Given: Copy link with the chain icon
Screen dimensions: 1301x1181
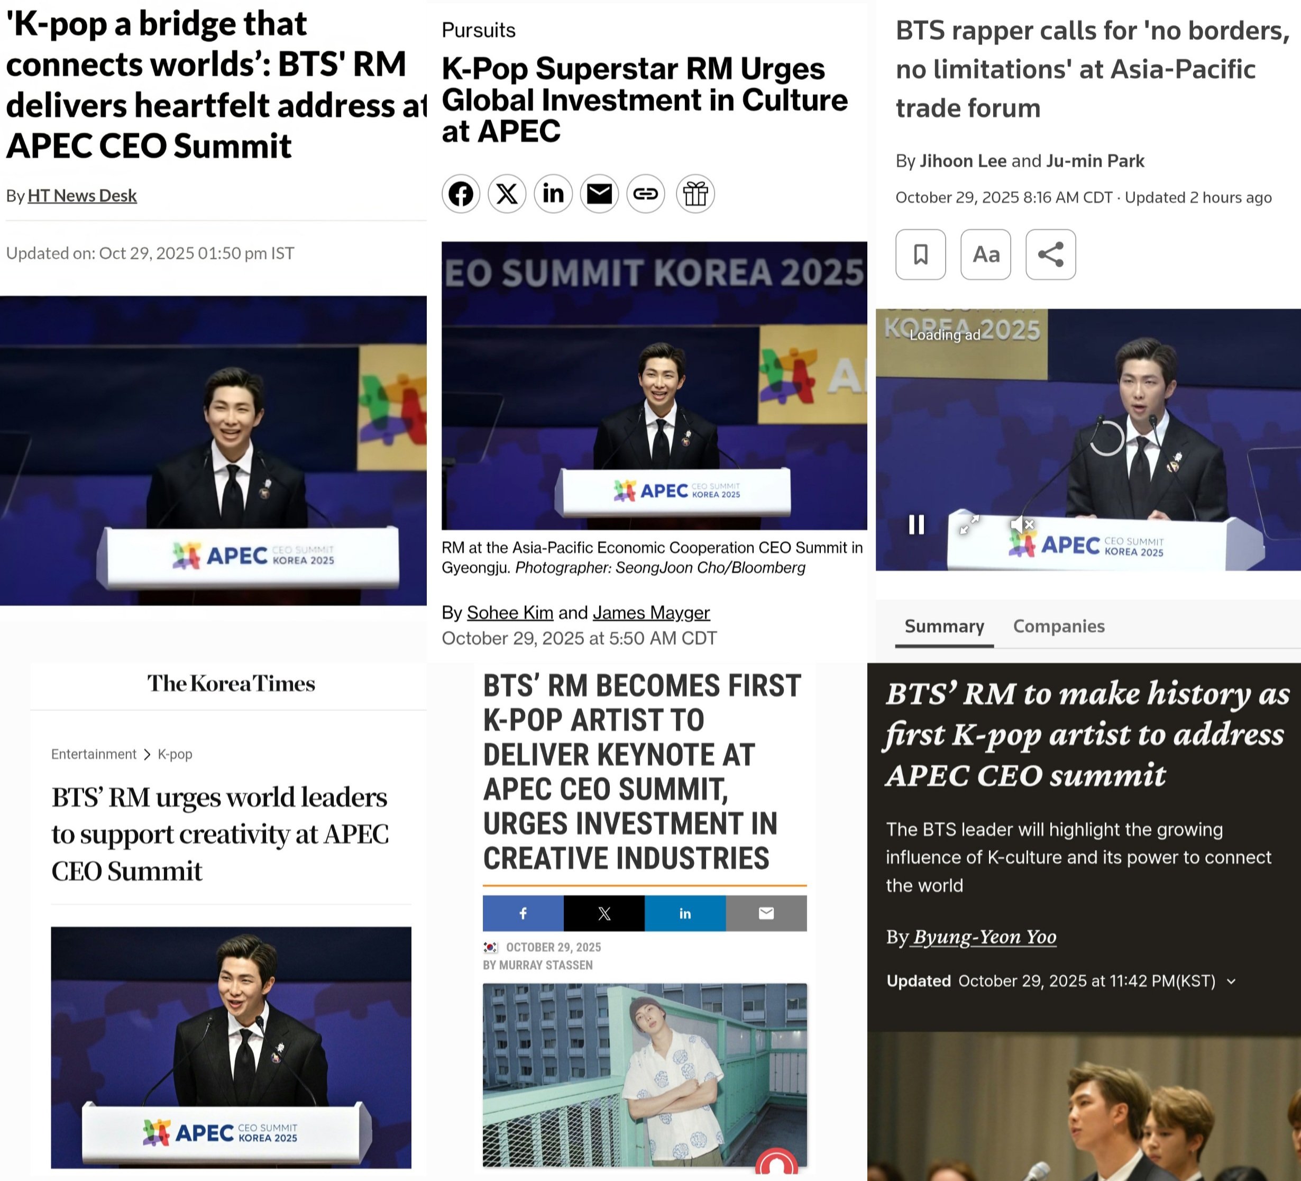Looking at the screenshot, I should point(646,194).
